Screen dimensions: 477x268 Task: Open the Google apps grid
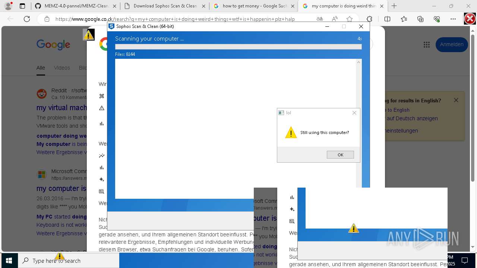427,45
